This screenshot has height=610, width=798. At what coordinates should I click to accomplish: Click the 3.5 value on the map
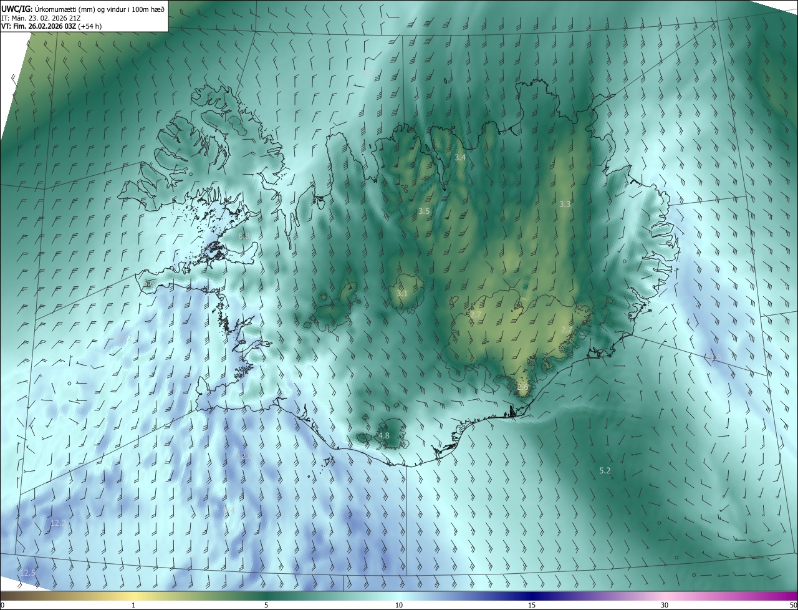pos(424,211)
